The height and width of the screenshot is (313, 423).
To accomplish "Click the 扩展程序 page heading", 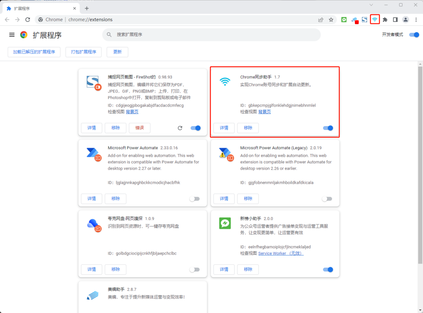I will (47, 35).
